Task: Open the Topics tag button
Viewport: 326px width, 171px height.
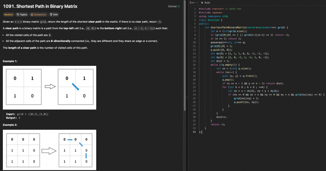Action: (x=22, y=15)
